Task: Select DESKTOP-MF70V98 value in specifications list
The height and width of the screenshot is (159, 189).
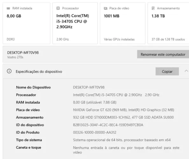Action: point(89,87)
